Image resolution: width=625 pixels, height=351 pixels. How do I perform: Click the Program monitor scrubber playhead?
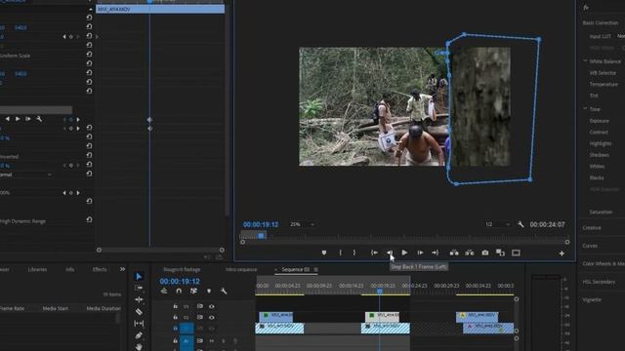[261, 236]
